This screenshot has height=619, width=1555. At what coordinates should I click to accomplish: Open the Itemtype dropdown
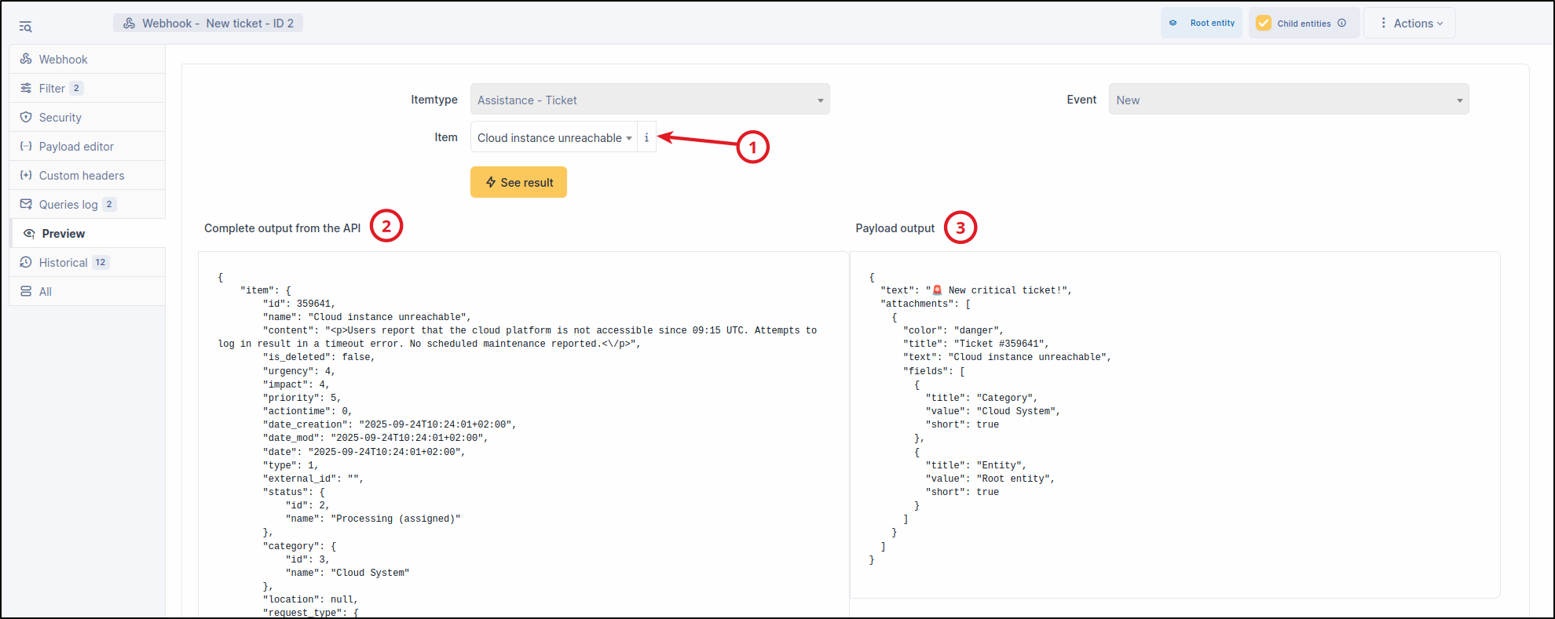point(649,100)
